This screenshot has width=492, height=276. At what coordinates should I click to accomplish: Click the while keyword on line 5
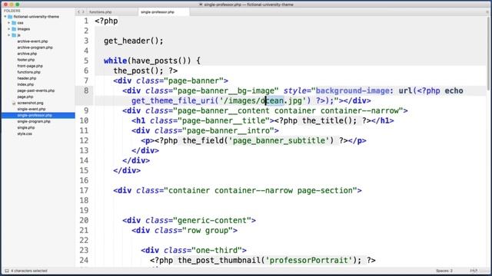[115, 61]
